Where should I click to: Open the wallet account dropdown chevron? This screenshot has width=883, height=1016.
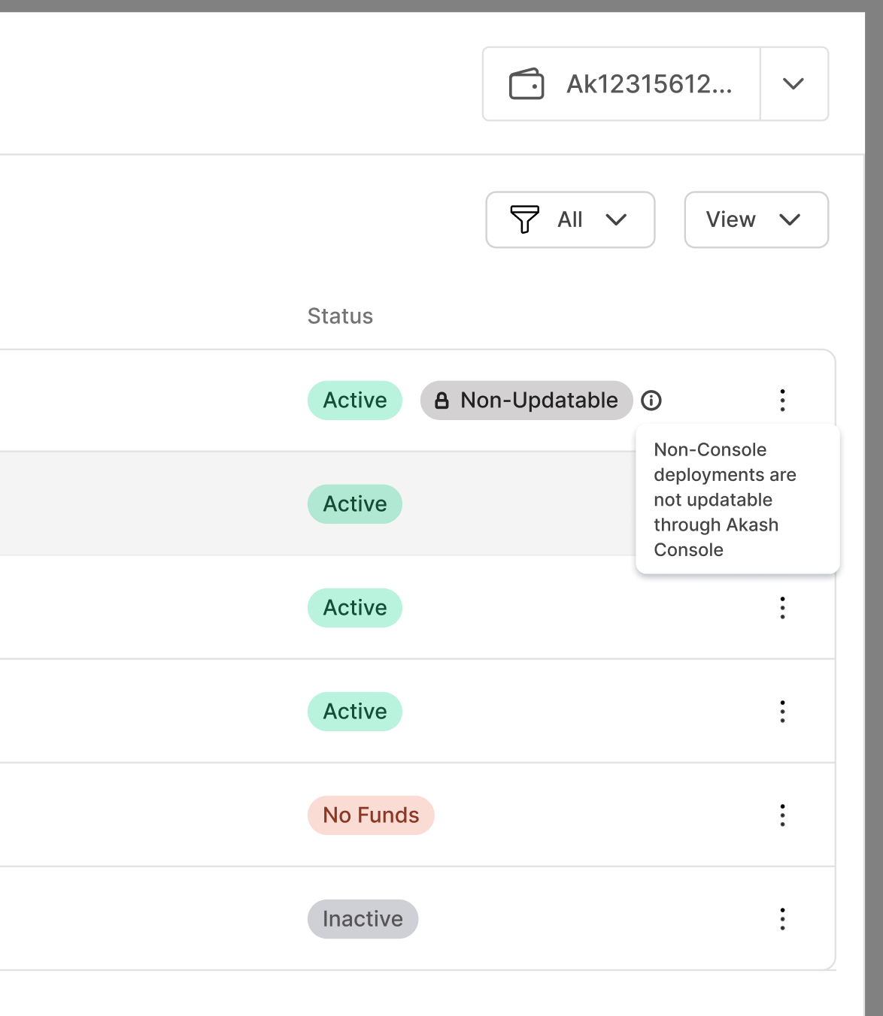794,84
